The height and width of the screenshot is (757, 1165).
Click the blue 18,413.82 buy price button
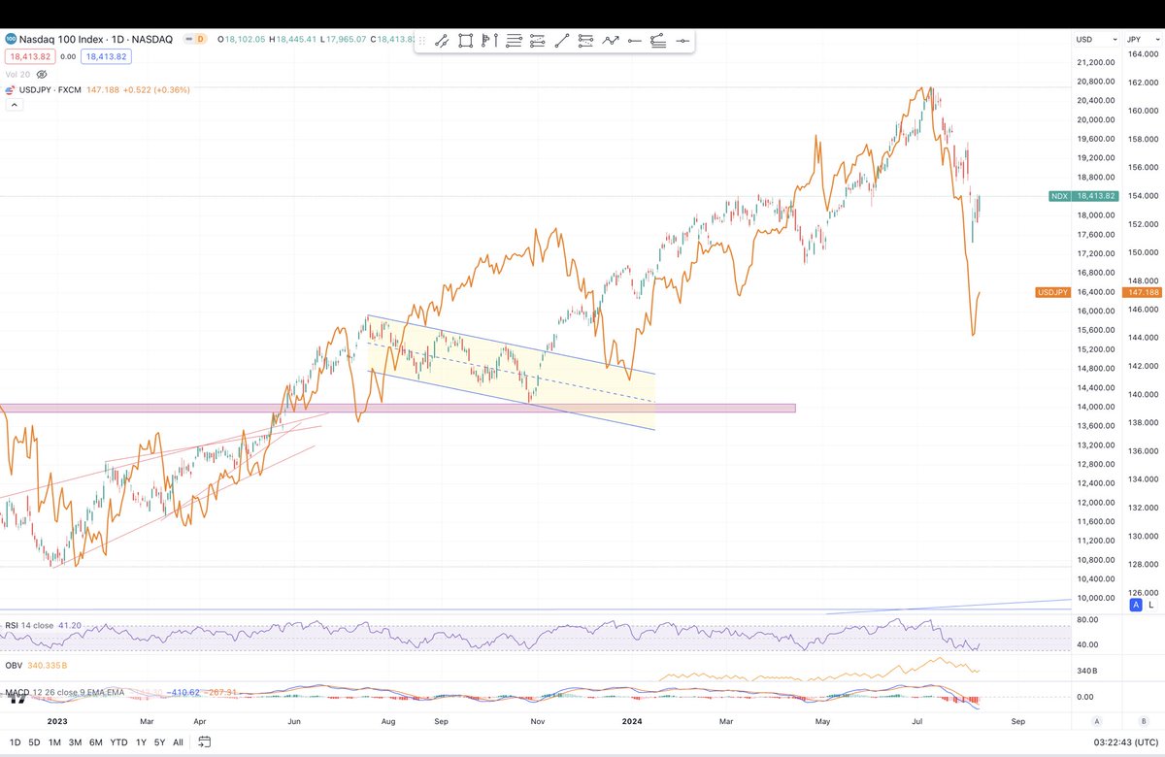107,57
